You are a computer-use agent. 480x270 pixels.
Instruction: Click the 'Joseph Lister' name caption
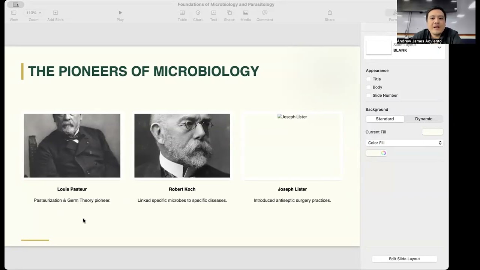click(x=292, y=189)
